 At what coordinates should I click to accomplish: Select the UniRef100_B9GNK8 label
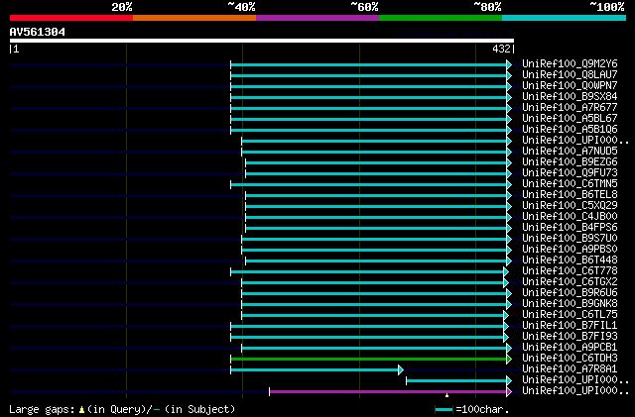point(570,304)
